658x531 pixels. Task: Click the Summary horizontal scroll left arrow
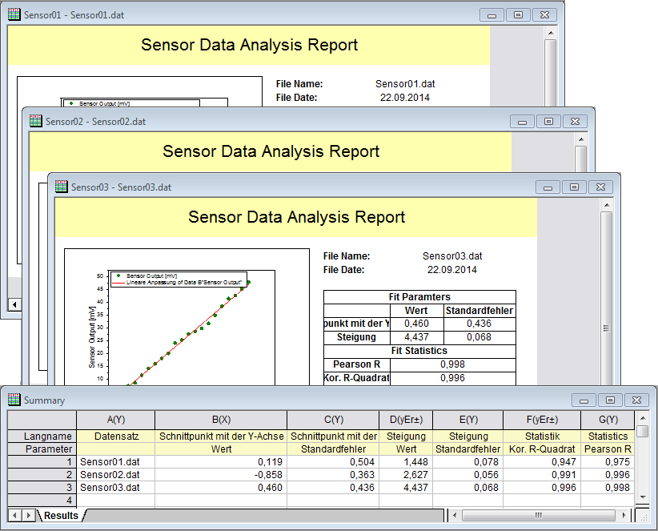455,515
